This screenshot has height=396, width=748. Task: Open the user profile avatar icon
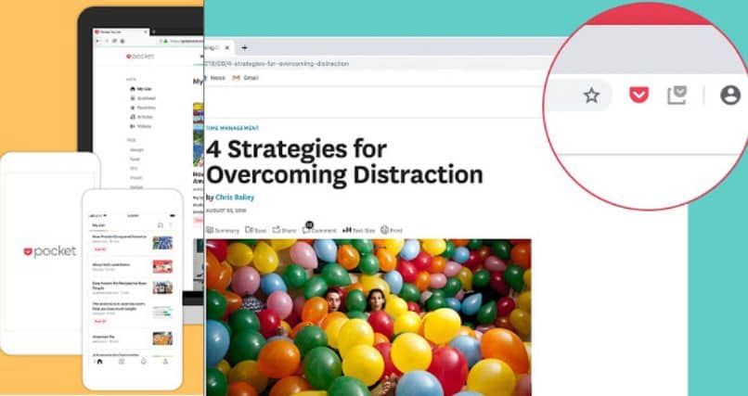[x=730, y=96]
